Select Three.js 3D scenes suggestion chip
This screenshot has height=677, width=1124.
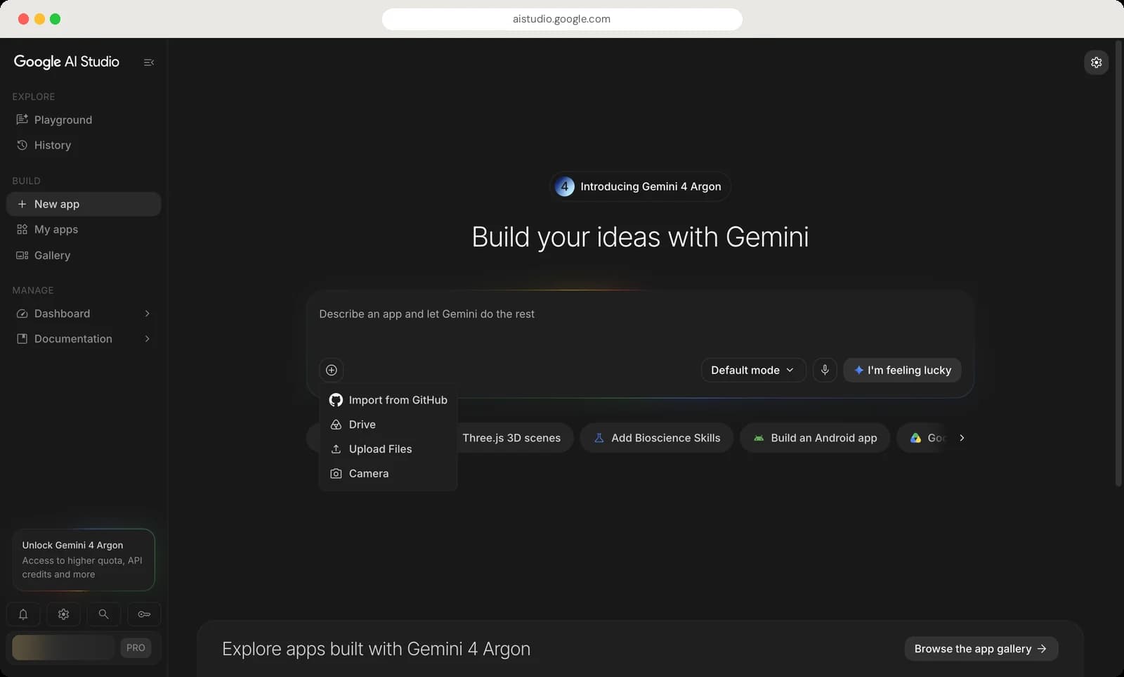point(515,438)
